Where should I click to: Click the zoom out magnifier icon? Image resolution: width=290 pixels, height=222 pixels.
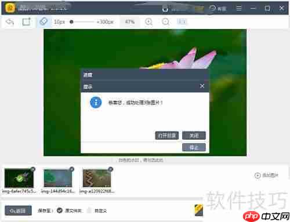point(165,22)
